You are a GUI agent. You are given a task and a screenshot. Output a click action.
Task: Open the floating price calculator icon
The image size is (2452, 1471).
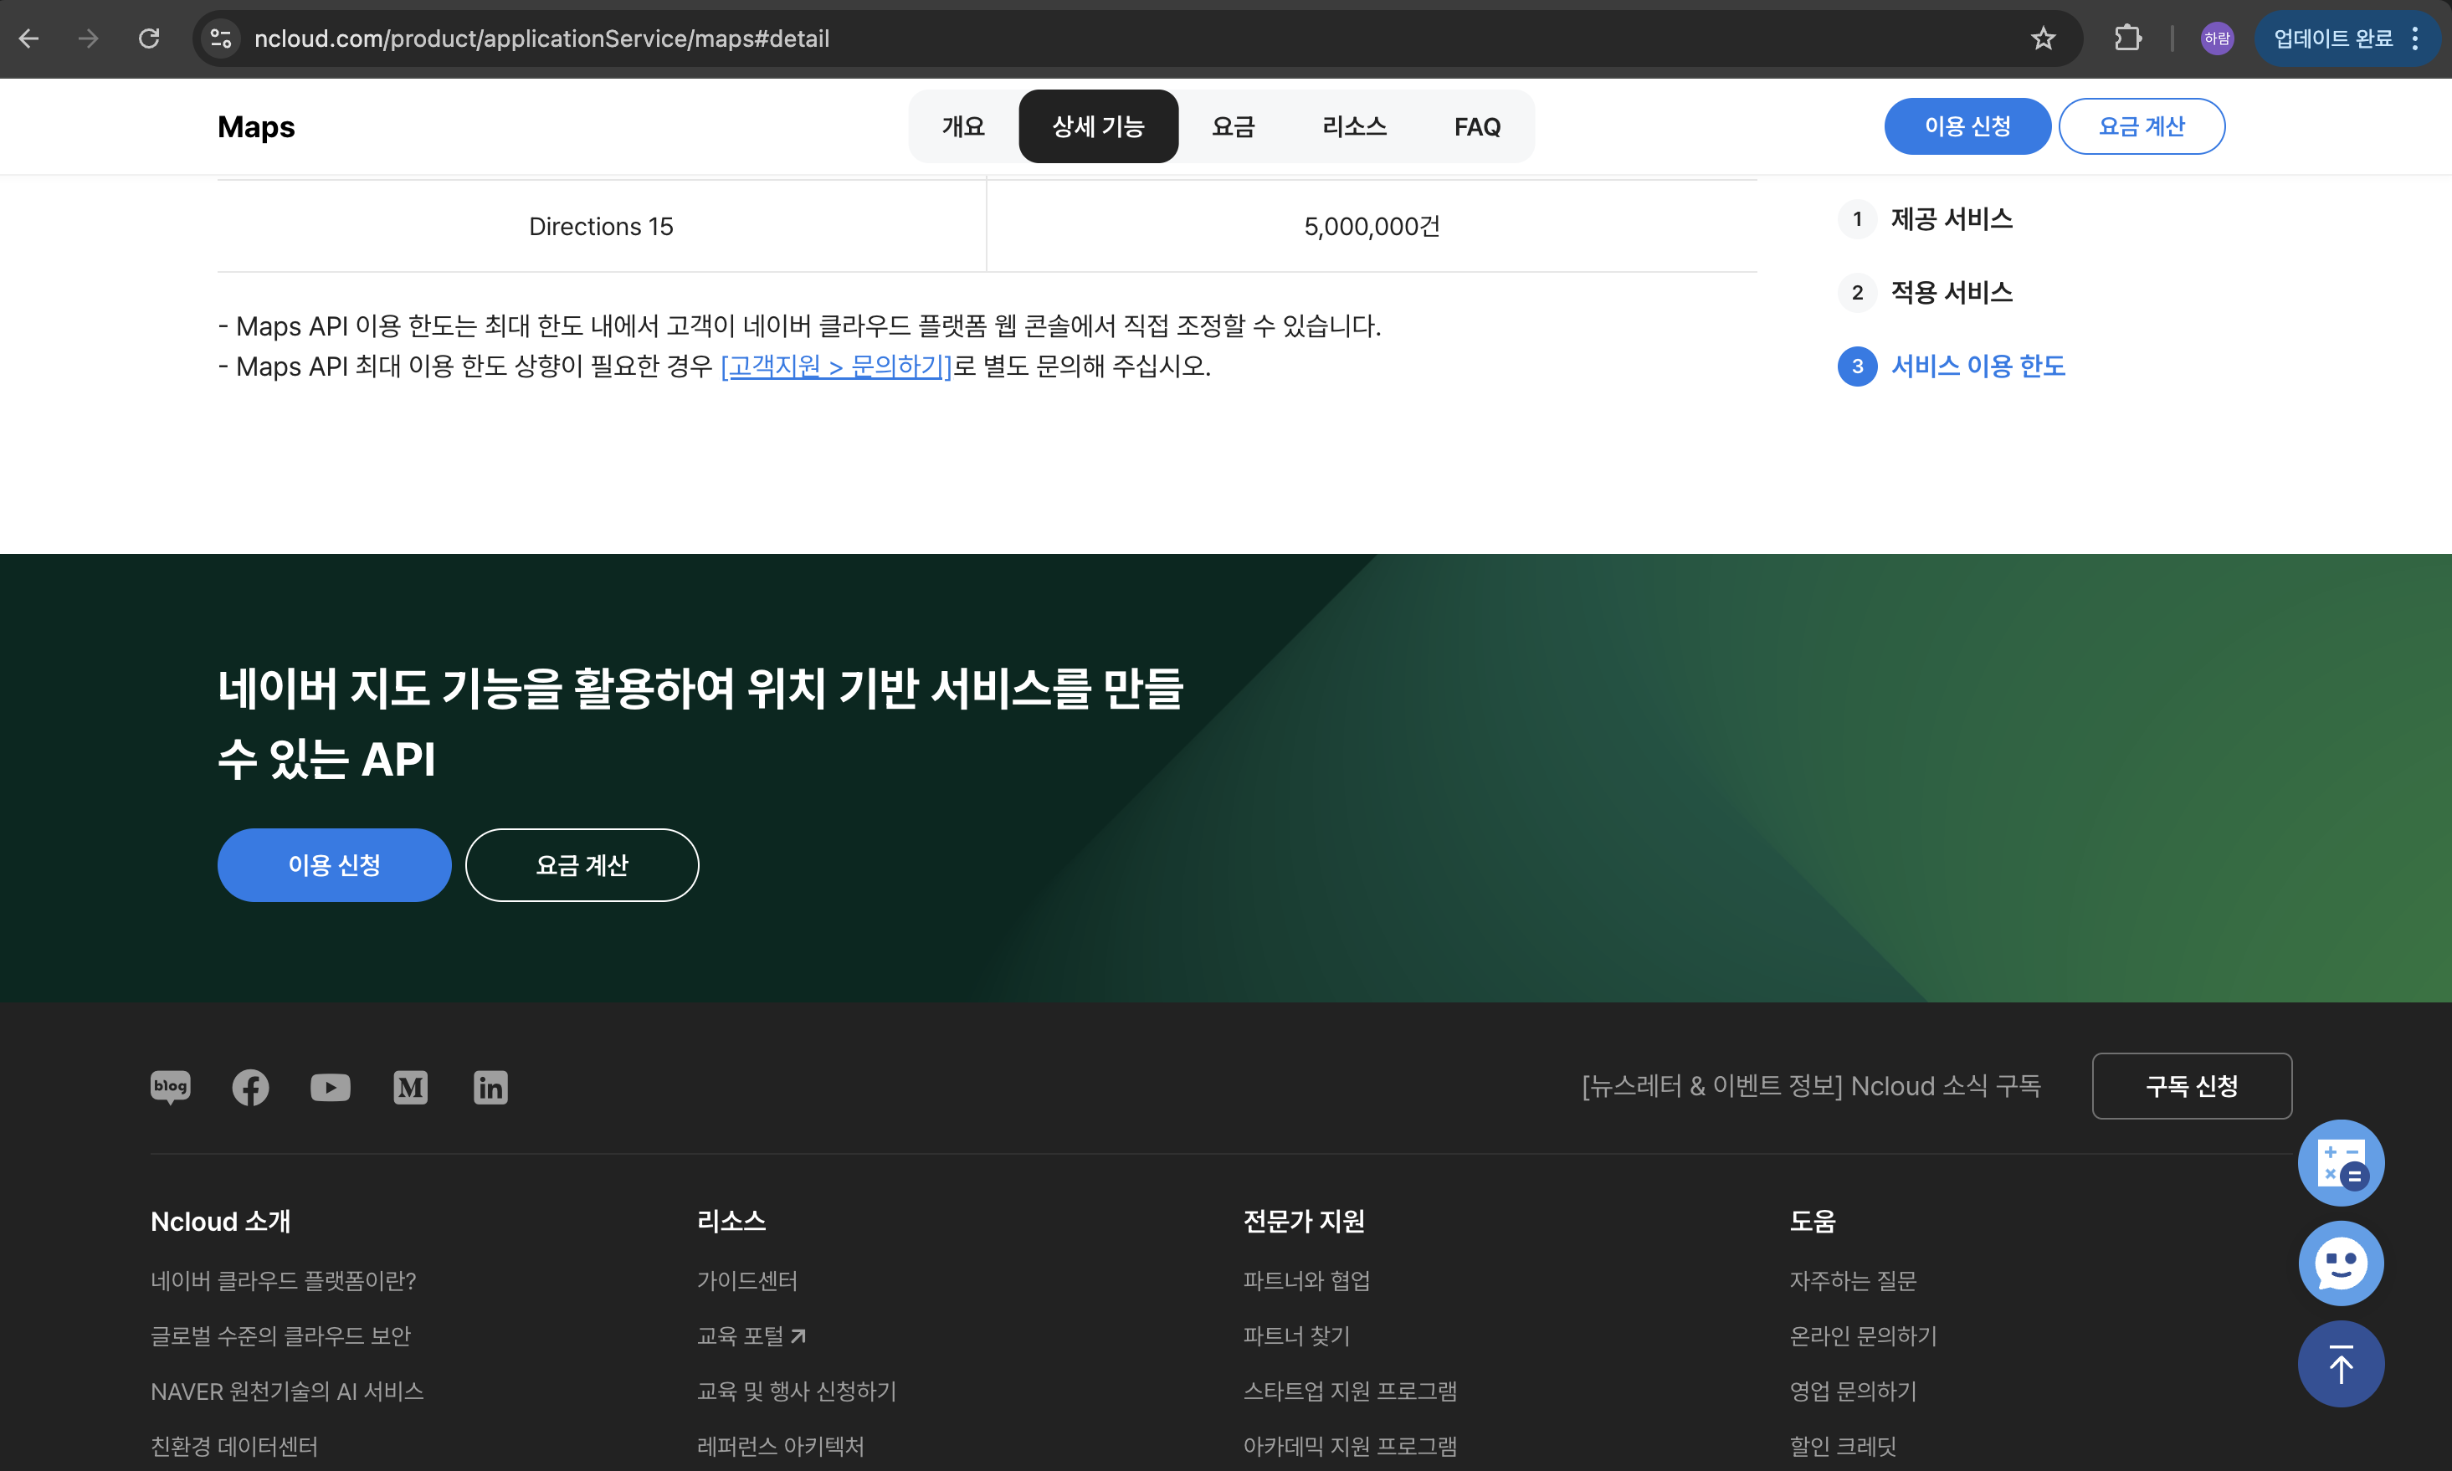pyautogui.click(x=2341, y=1163)
